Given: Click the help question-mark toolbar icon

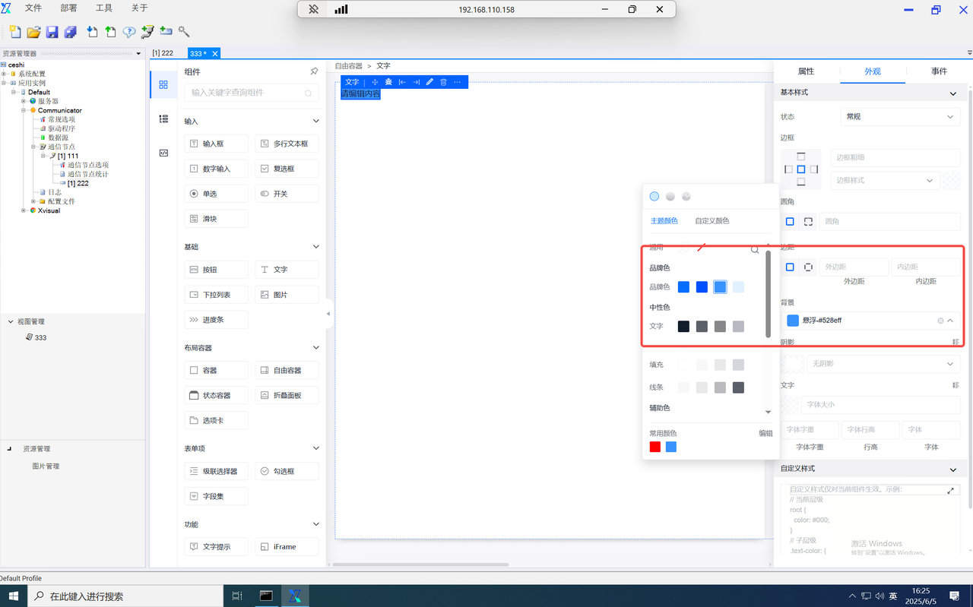Looking at the screenshot, I should (x=129, y=32).
